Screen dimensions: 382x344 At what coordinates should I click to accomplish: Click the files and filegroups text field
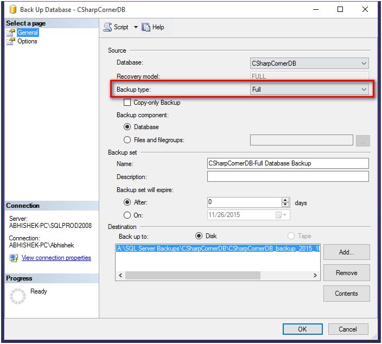click(301, 140)
